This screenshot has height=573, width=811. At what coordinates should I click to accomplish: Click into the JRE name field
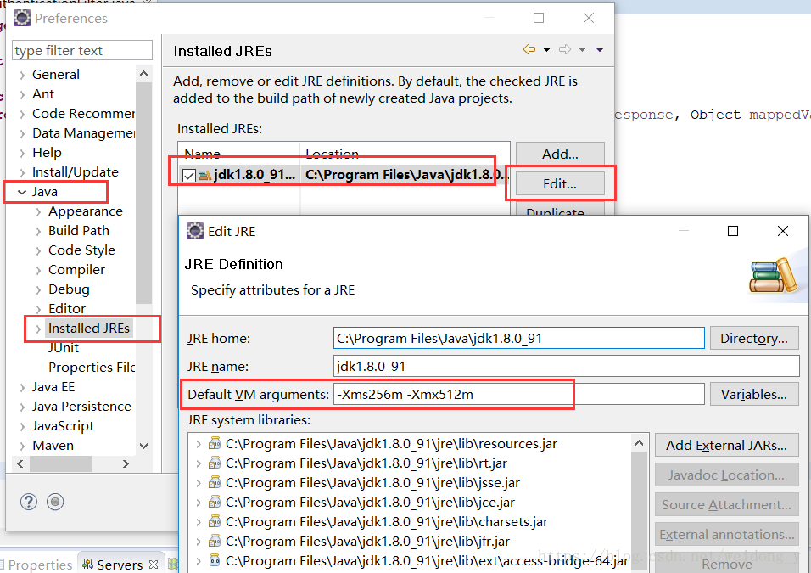point(567,367)
